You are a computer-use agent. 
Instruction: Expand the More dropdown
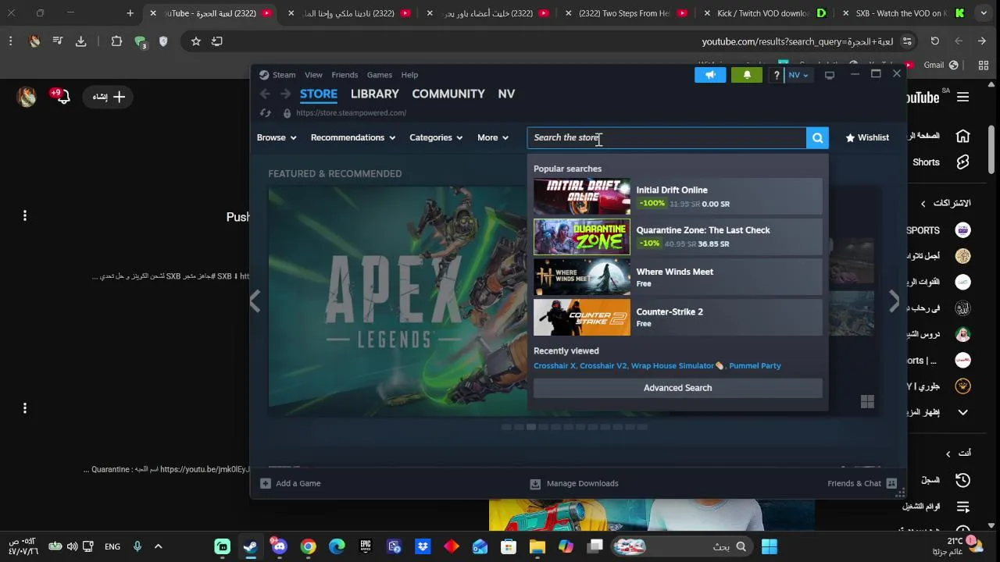(x=493, y=137)
